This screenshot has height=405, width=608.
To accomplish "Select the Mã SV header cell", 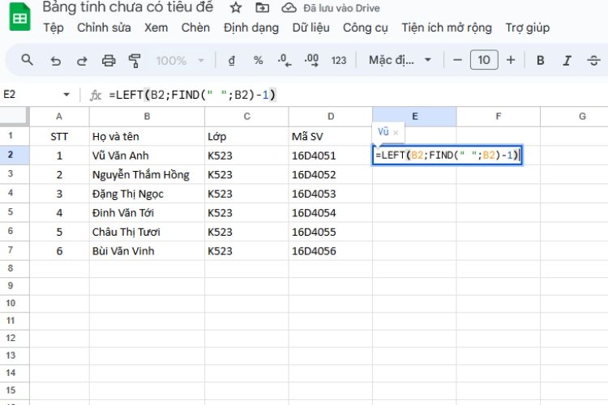I will [x=331, y=136].
